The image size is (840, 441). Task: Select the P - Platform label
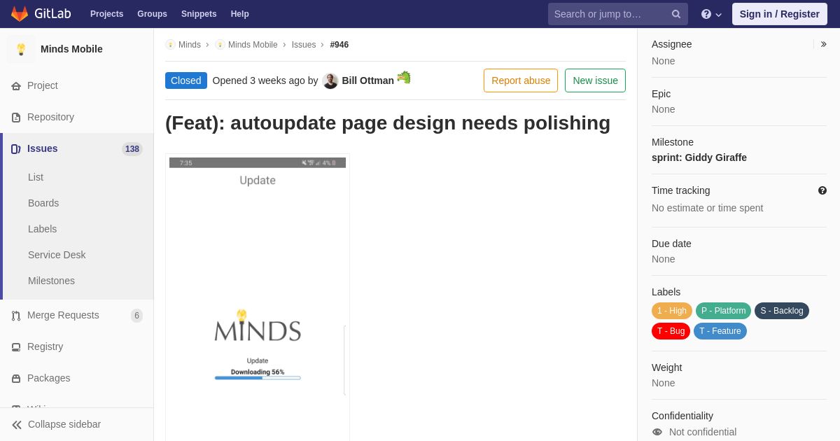723,311
